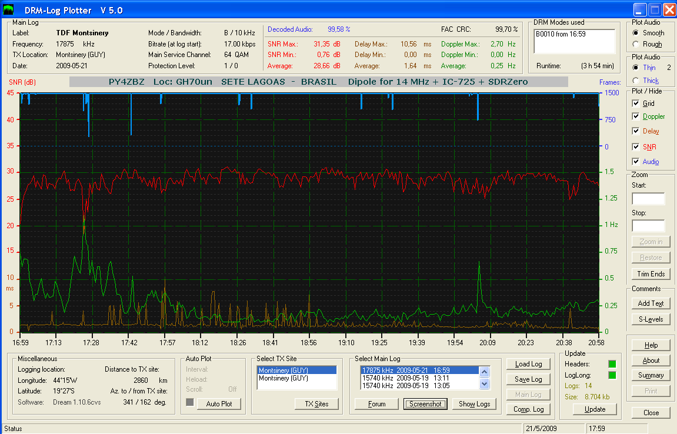Focus the Zoom Stop input field
The height and width of the screenshot is (434, 677).
click(x=648, y=226)
